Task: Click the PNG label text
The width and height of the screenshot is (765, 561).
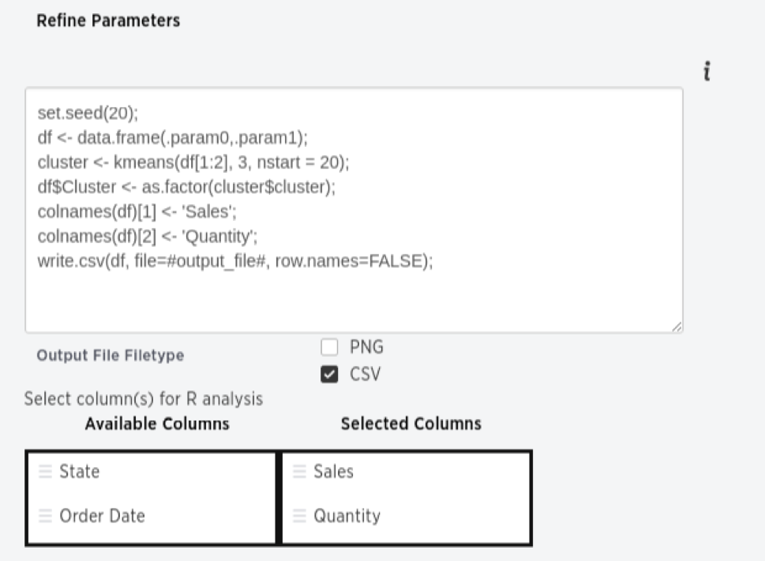Action: click(x=366, y=347)
